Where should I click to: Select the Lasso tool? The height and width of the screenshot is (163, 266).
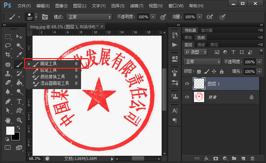8,45
